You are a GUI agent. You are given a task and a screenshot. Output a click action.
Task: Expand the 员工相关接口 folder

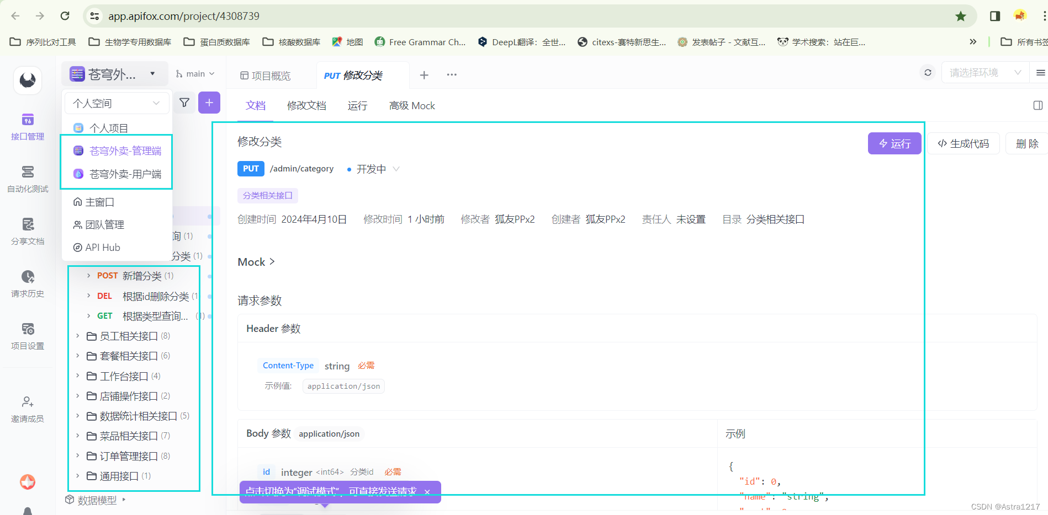click(77, 336)
